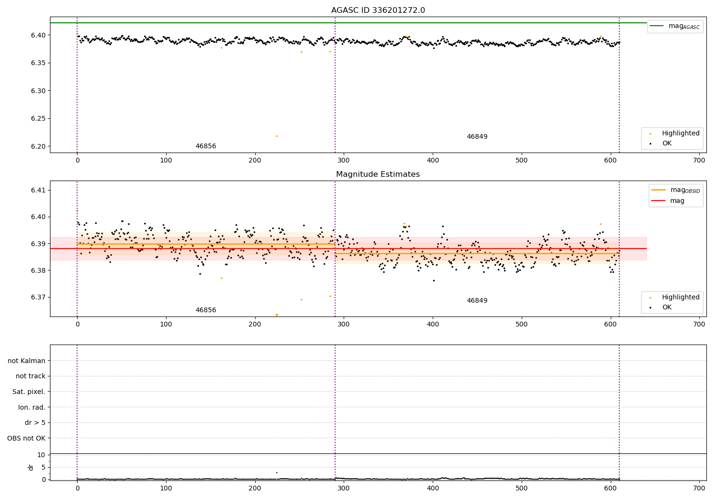Click the 10 tick on the dr axis
The width and height of the screenshot is (714, 499).
pyautogui.click(x=41, y=455)
